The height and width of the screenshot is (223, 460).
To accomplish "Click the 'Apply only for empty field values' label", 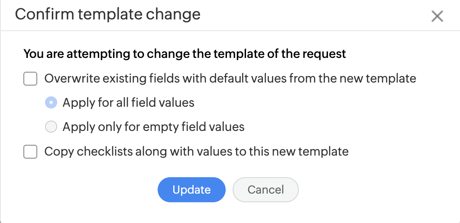I will pos(153,127).
